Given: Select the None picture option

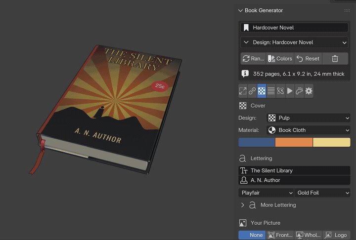Looking at the screenshot, I should coord(252,235).
